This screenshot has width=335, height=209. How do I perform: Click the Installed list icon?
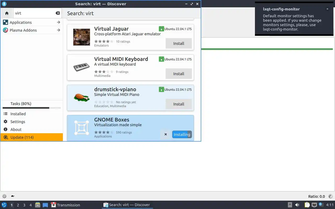(x=5, y=114)
